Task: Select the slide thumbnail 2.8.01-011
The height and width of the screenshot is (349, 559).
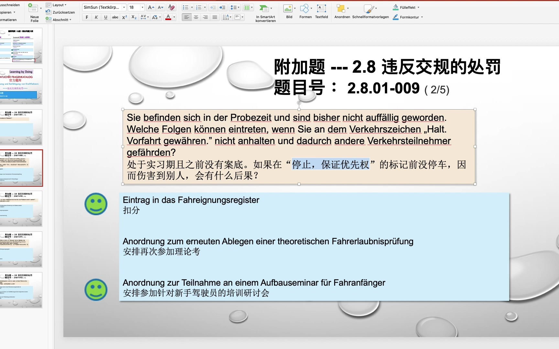Action: click(x=21, y=249)
